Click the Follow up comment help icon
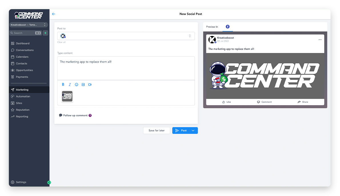 (90, 115)
